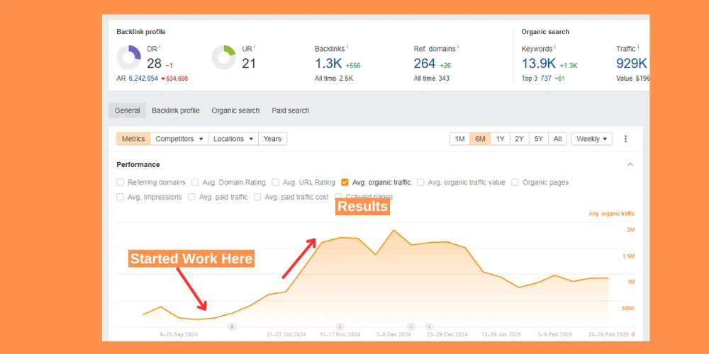Click the G marker near 2–8 Dec 2024

click(x=411, y=326)
